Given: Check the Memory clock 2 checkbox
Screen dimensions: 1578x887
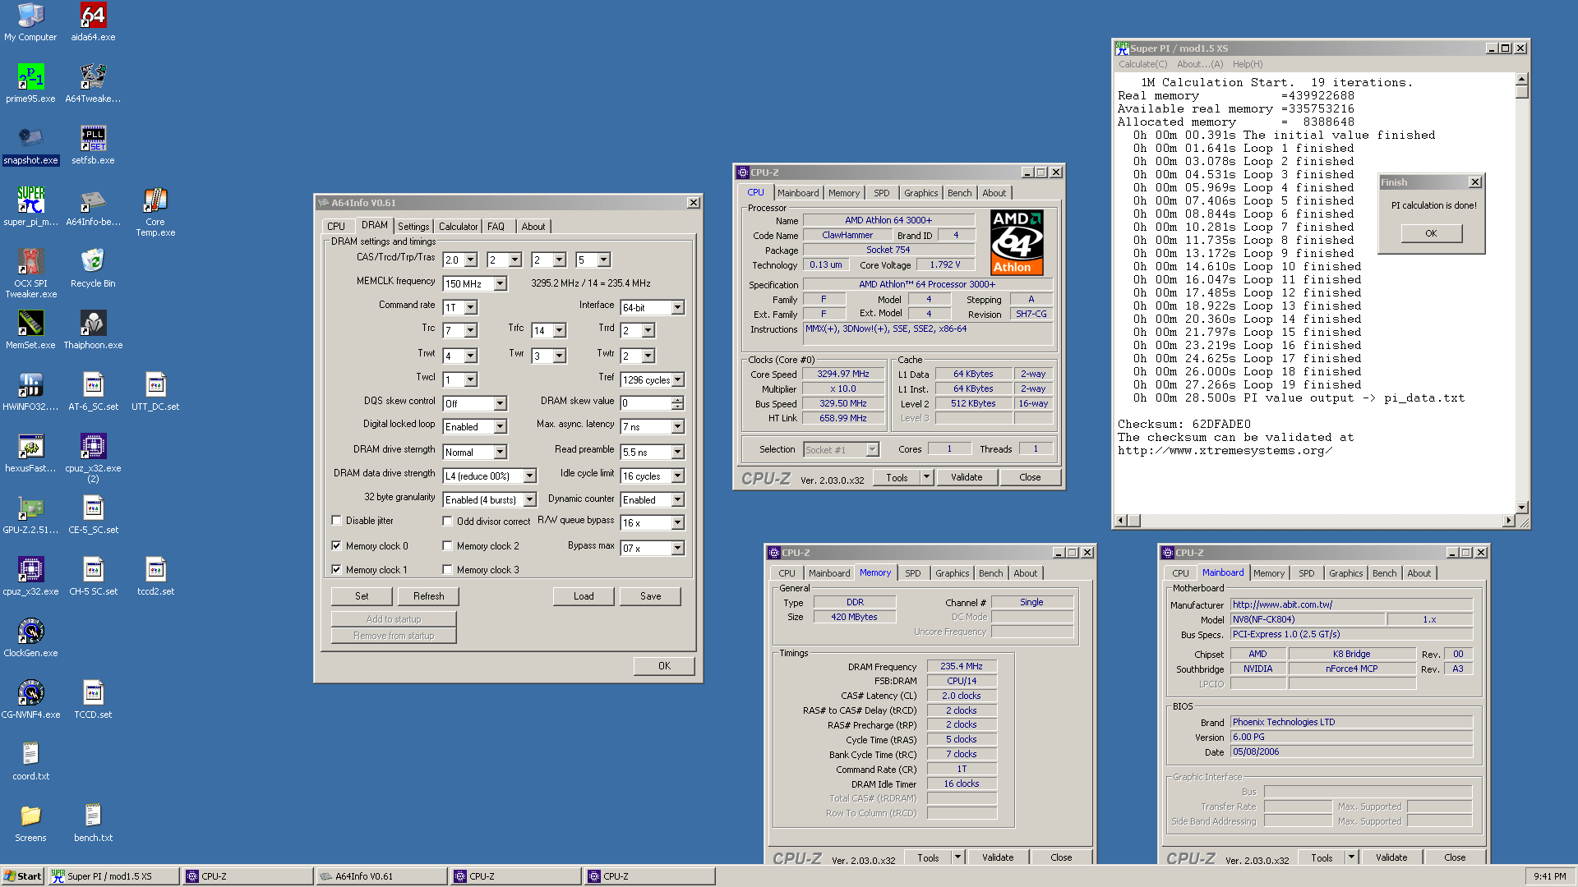Looking at the screenshot, I should pyautogui.click(x=447, y=545).
